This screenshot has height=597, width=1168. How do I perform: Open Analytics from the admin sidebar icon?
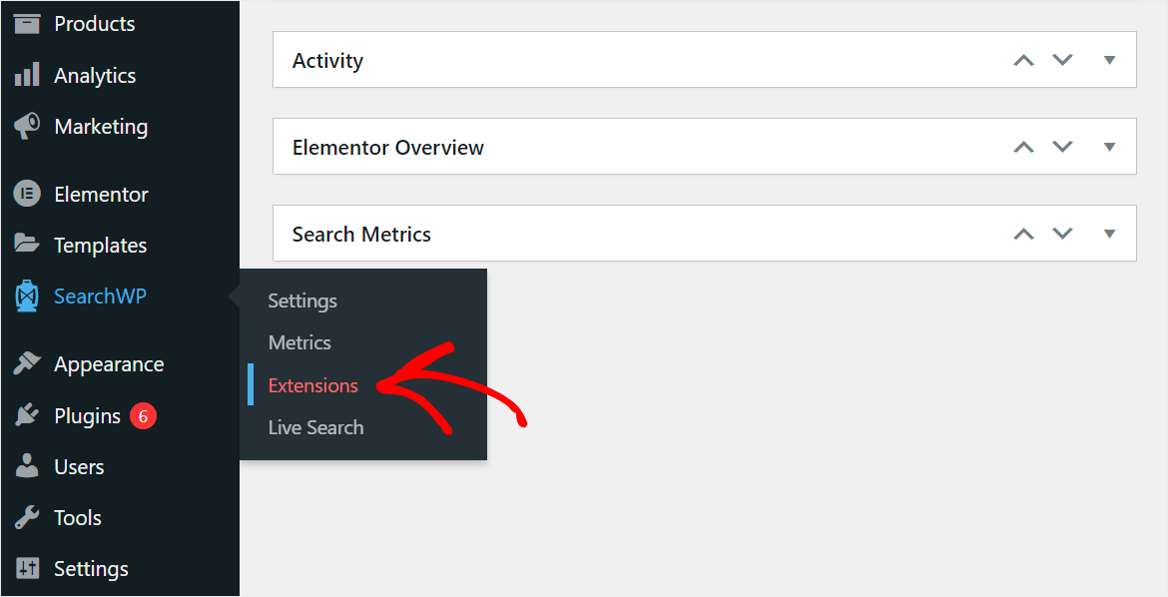[x=25, y=74]
